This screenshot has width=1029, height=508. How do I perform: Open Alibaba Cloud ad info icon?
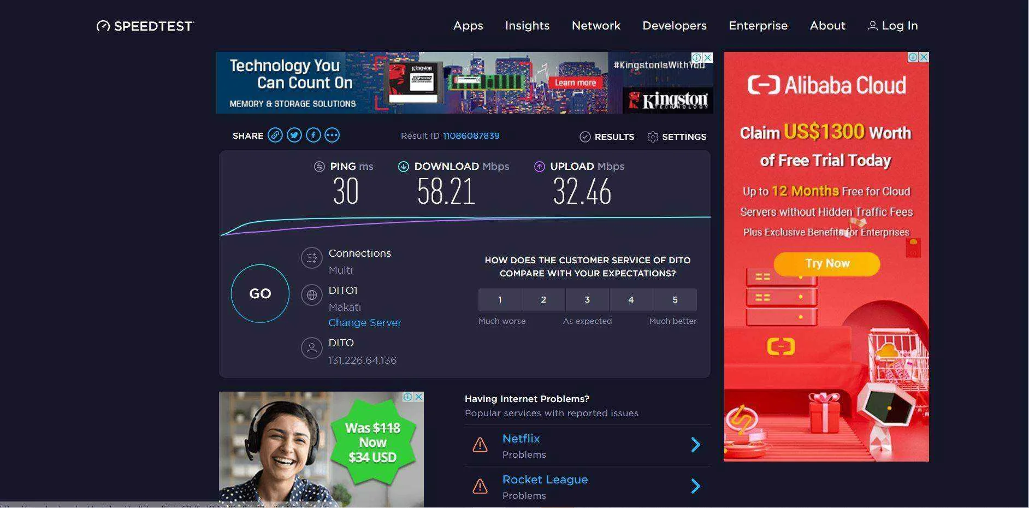click(x=913, y=57)
